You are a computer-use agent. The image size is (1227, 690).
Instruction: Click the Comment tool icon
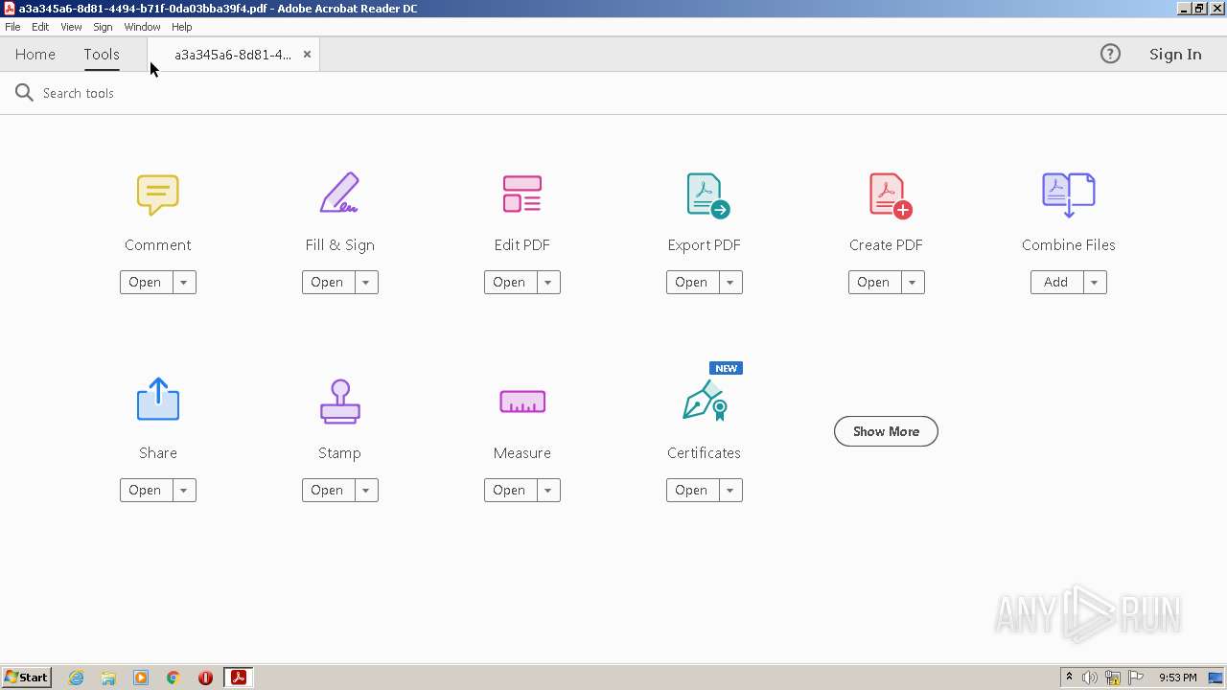pos(158,195)
